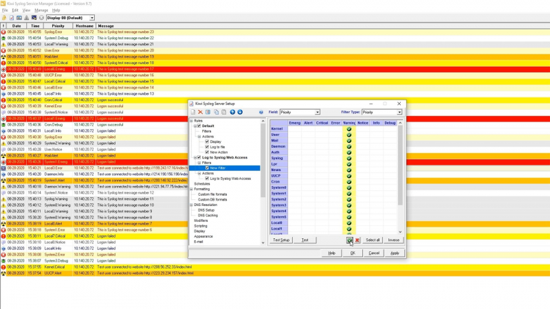Click the blue picture icon in main toolbar
The image size is (550, 309).
[19, 18]
